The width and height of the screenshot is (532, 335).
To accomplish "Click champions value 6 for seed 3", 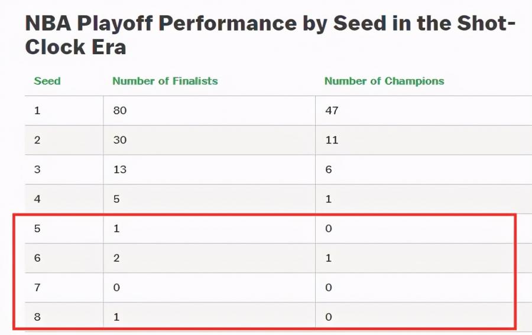I will (x=329, y=169).
